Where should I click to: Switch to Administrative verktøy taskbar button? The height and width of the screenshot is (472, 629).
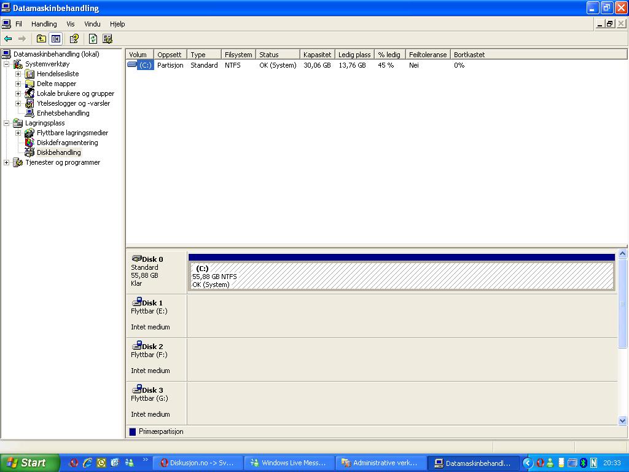381,463
